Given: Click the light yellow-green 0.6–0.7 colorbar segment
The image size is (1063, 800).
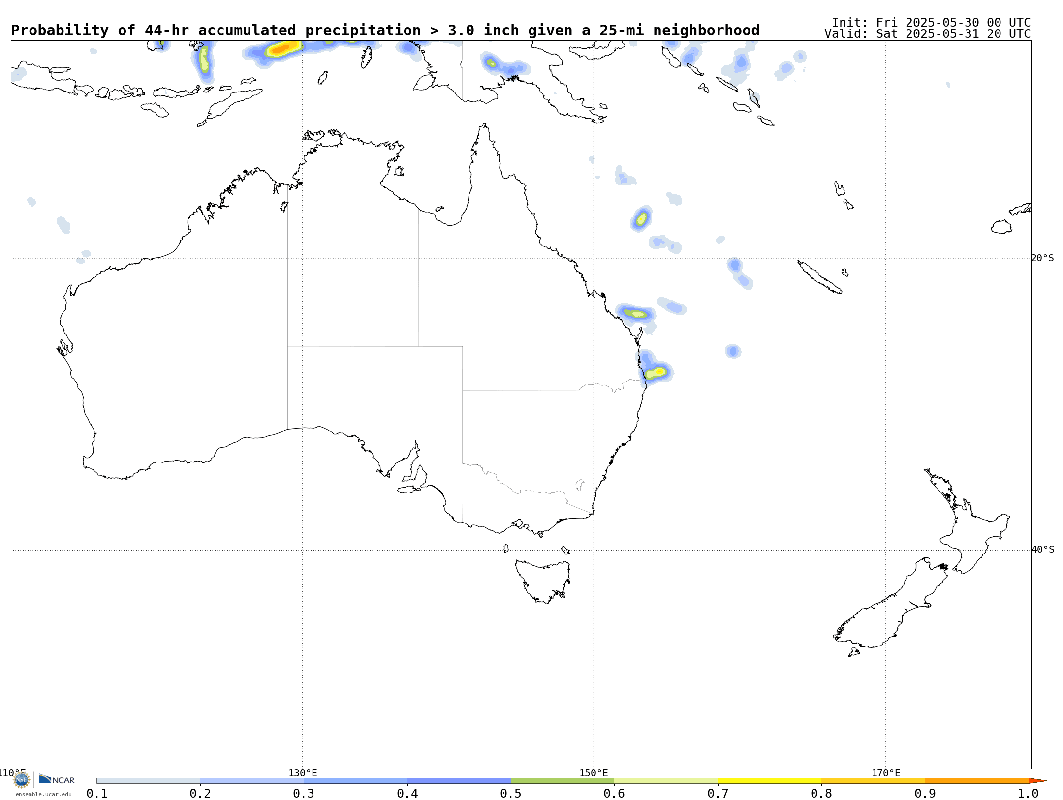Looking at the screenshot, I should pos(666,781).
